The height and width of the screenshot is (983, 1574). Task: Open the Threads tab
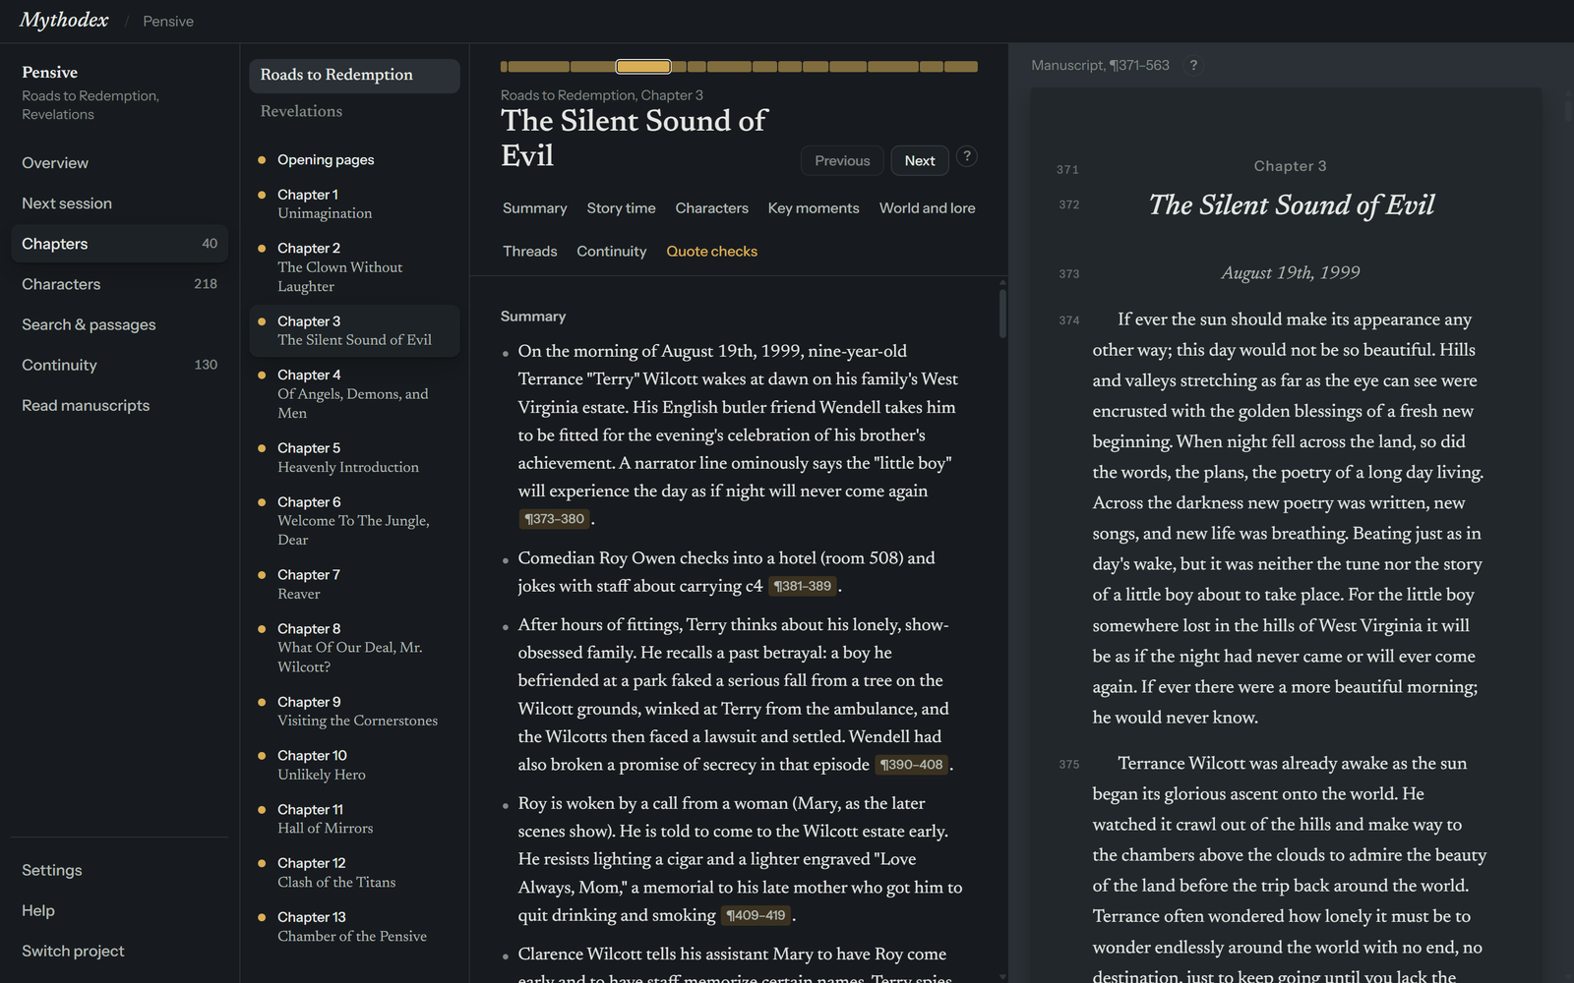point(529,252)
